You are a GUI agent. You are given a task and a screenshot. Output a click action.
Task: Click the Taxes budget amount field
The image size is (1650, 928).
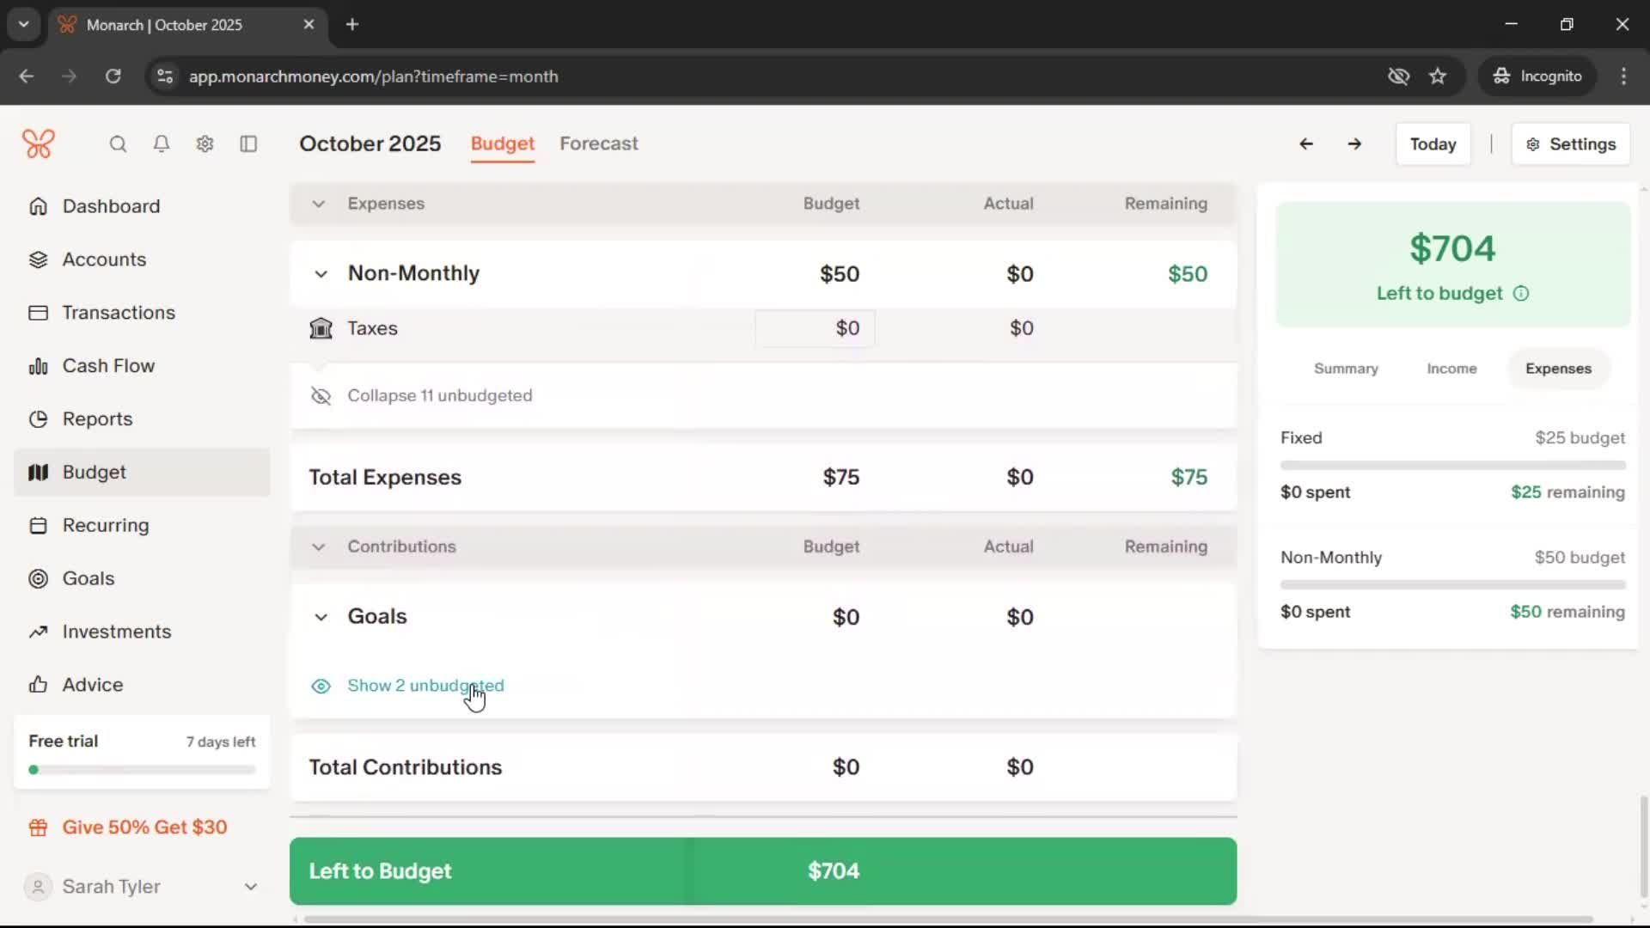pos(815,328)
